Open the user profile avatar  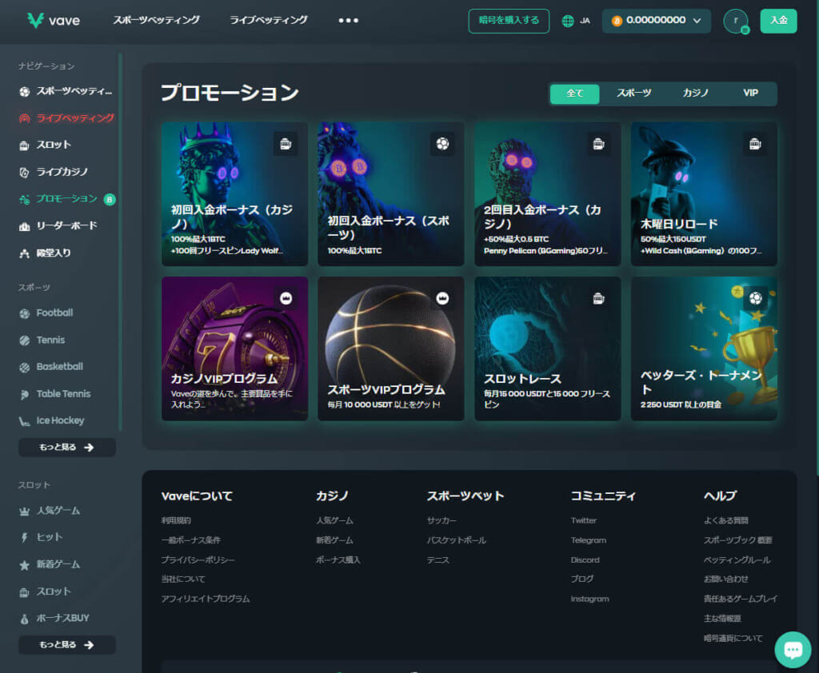click(x=736, y=21)
